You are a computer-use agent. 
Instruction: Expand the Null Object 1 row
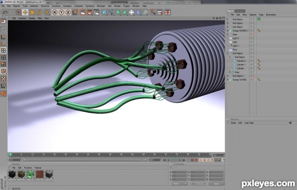click(228, 76)
